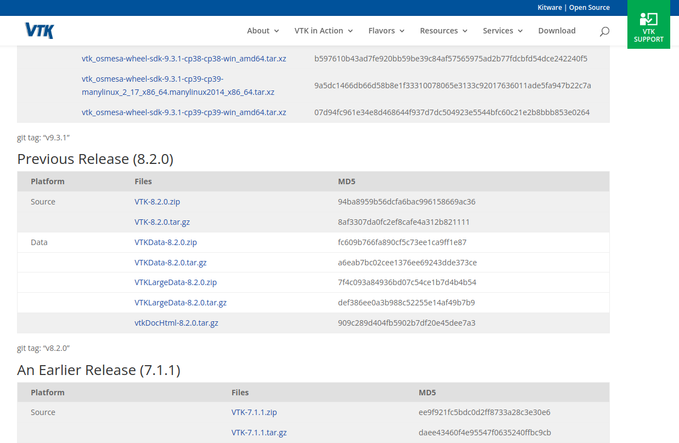
Task: Expand the About navigation dropdown
Action: tap(259, 31)
